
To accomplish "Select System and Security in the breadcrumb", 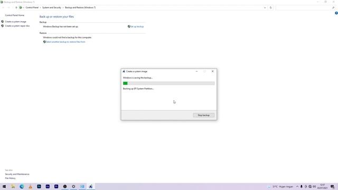I will pos(52,7).
